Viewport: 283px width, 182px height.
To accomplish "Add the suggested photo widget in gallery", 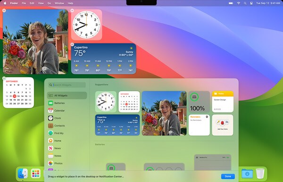I will (164, 113).
